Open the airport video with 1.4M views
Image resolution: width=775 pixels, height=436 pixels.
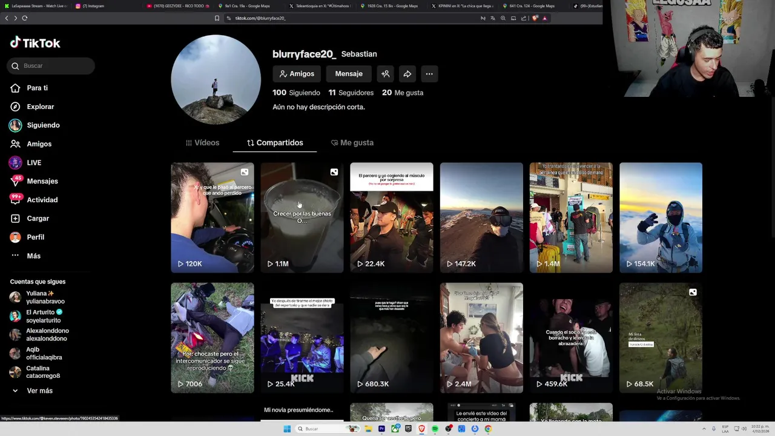point(571,217)
